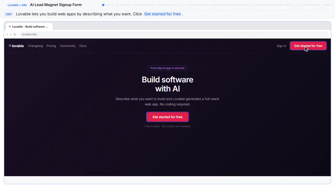
Task: Open the Pricing page
Action: pyautogui.click(x=51, y=46)
